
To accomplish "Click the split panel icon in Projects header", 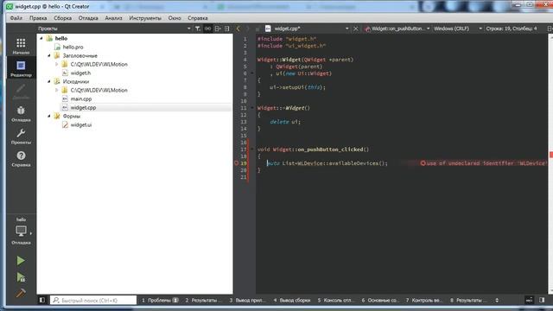I will tap(218, 29).
